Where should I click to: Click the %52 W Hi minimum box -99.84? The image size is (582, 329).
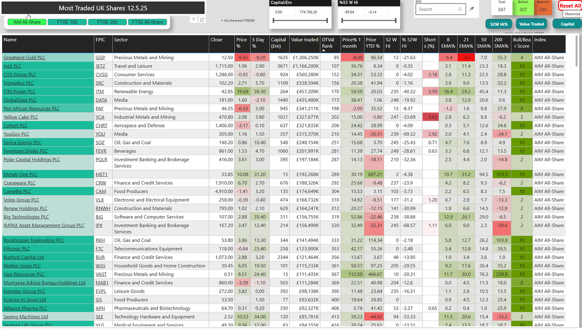pyautogui.click(x=352, y=12)
